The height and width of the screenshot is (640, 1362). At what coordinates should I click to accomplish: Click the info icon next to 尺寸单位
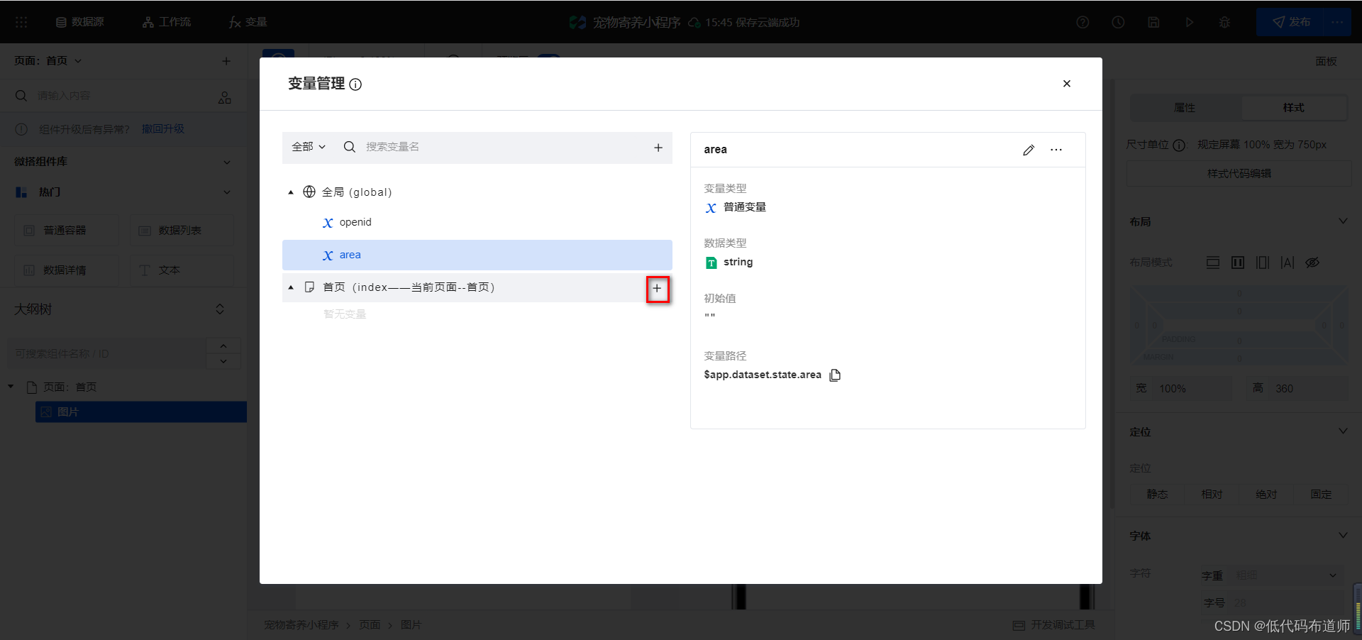[x=1179, y=145]
